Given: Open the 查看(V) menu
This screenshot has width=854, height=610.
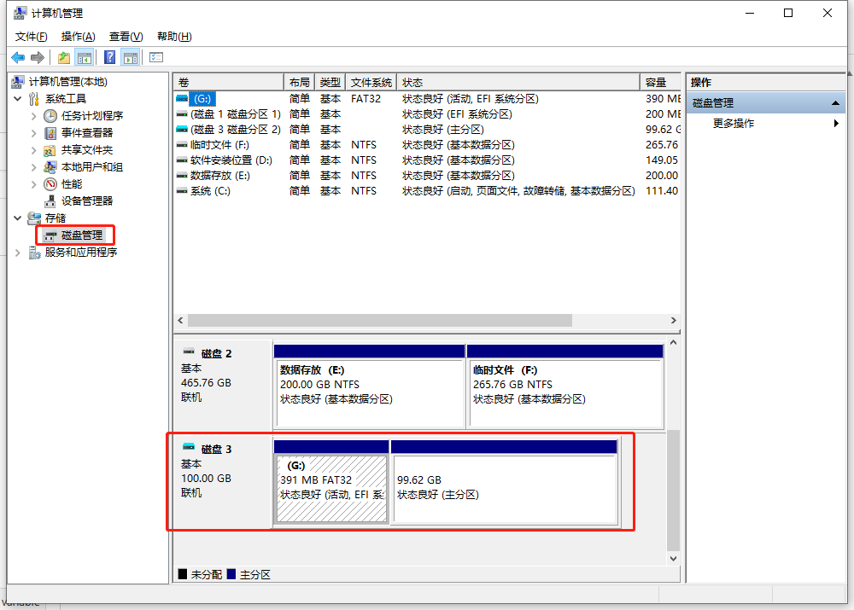Looking at the screenshot, I should (x=126, y=37).
